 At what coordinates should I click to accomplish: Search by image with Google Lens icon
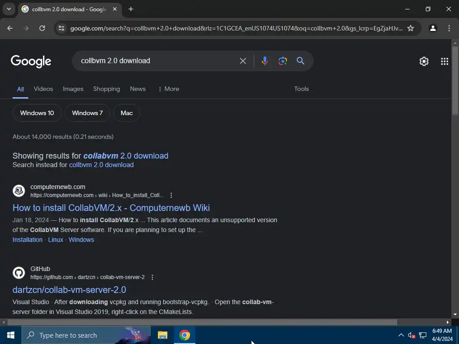click(282, 61)
